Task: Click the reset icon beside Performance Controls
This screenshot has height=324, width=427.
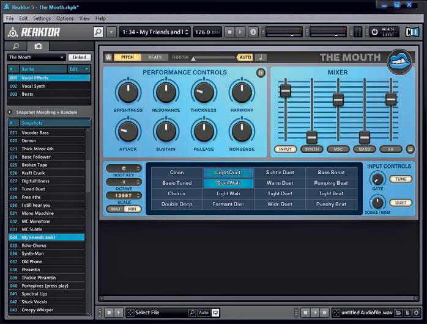Action: (x=261, y=73)
